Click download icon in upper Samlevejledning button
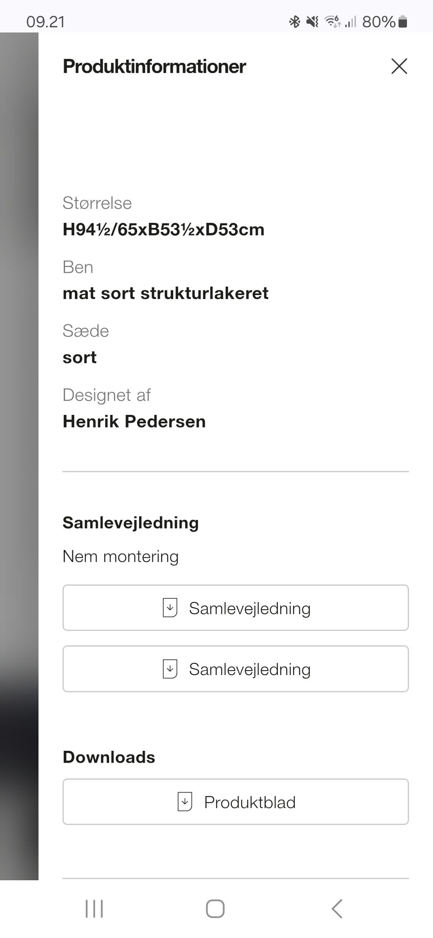Image resolution: width=433 pixels, height=938 pixels. pyautogui.click(x=170, y=608)
